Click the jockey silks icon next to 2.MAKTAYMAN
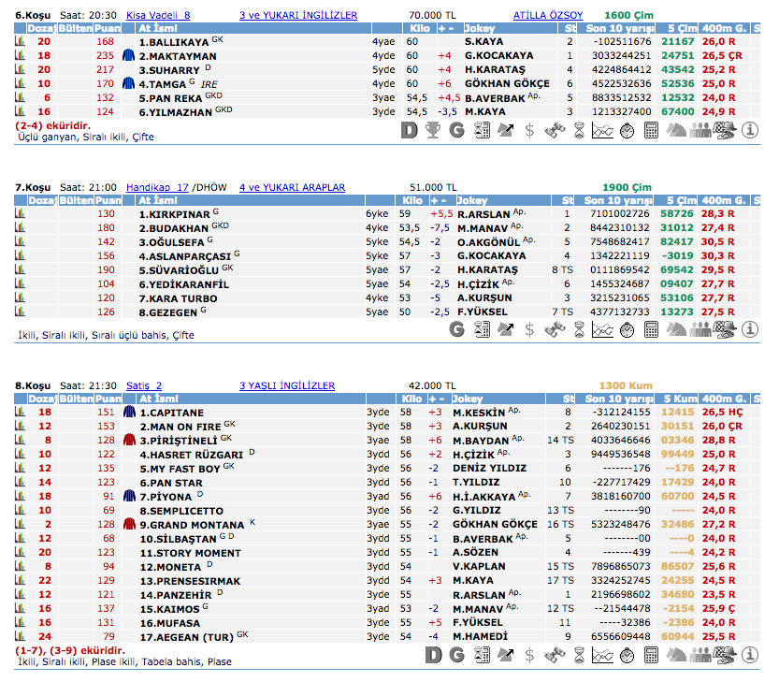This screenshot has width=779, height=682. tap(129, 56)
